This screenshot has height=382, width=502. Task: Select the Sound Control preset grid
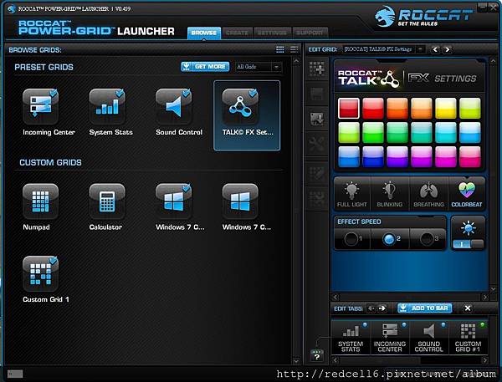click(x=173, y=107)
